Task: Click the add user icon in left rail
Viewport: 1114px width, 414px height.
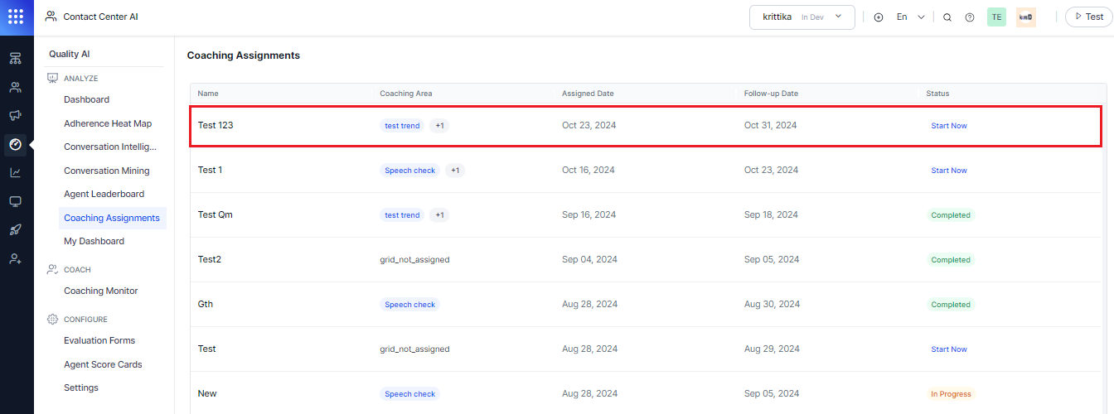Action: [x=15, y=258]
